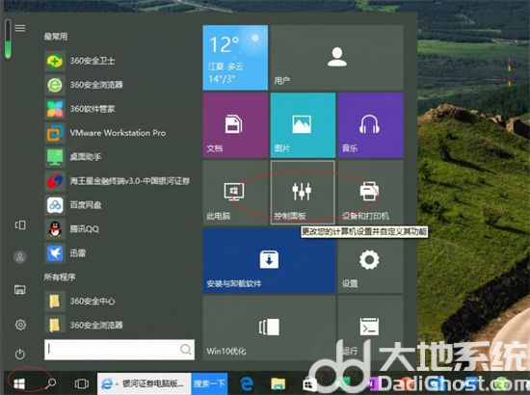Open Task View on the taskbar
530x395 pixels.
tap(82, 383)
